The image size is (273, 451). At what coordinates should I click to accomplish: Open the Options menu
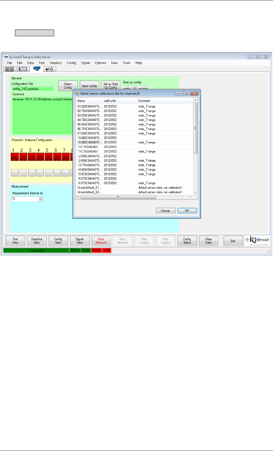click(100, 63)
